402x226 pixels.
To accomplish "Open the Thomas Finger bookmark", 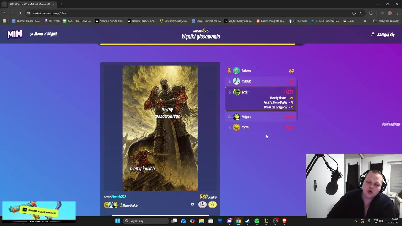I will (x=26, y=21).
